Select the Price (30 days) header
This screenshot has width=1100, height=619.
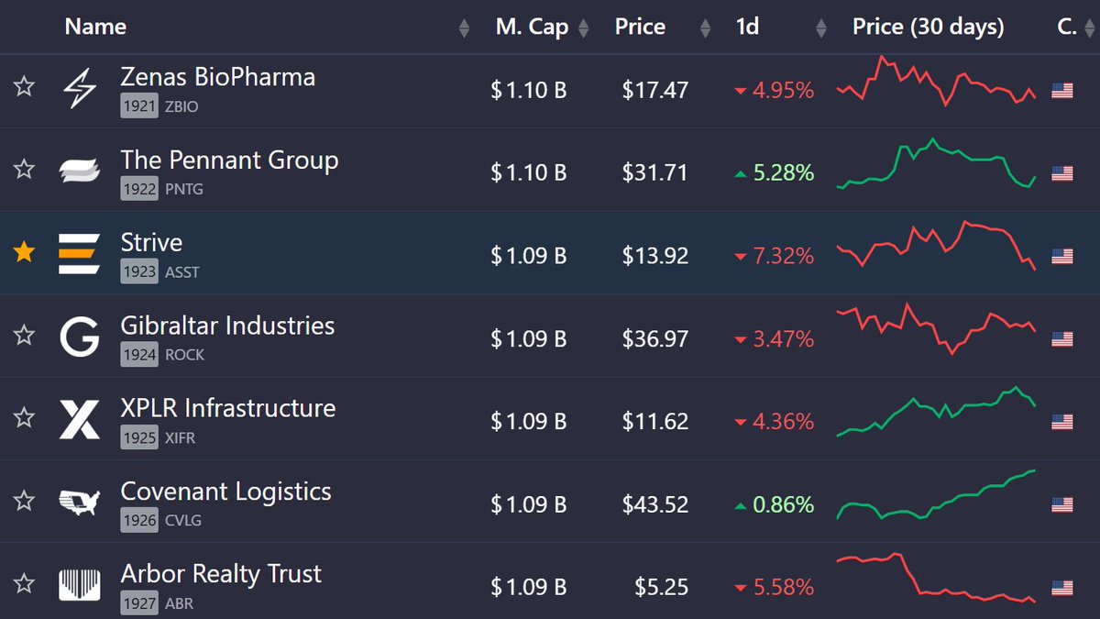(x=929, y=27)
